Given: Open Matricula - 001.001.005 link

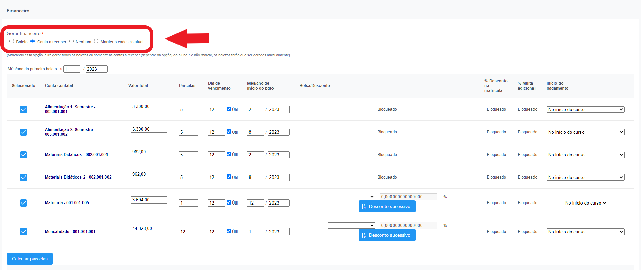Looking at the screenshot, I should click(67, 203).
